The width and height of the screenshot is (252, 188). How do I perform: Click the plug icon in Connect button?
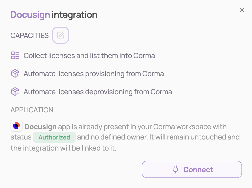coord(175,170)
